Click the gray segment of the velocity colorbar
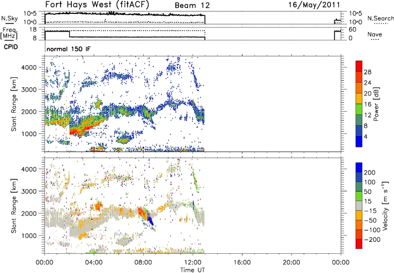Image resolution: width=394 pixels, height=273 pixels. coord(359,206)
